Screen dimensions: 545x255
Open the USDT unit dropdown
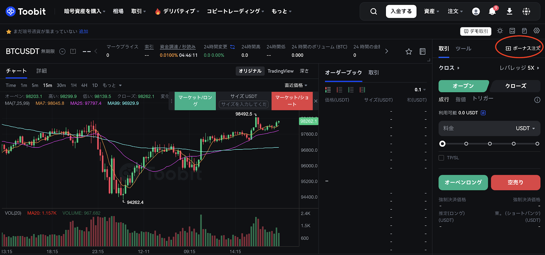pos(525,128)
